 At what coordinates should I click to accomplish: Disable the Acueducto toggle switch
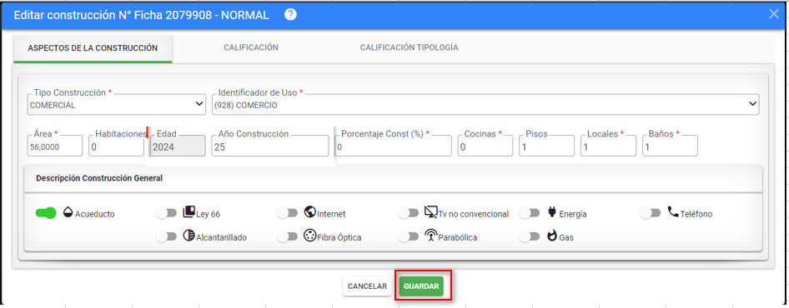coord(46,214)
